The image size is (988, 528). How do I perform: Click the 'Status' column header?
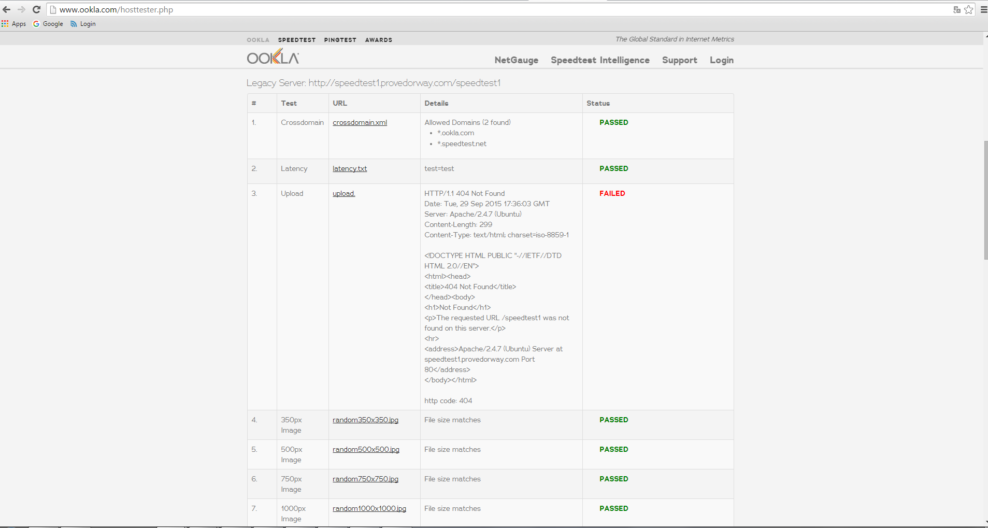pos(598,103)
